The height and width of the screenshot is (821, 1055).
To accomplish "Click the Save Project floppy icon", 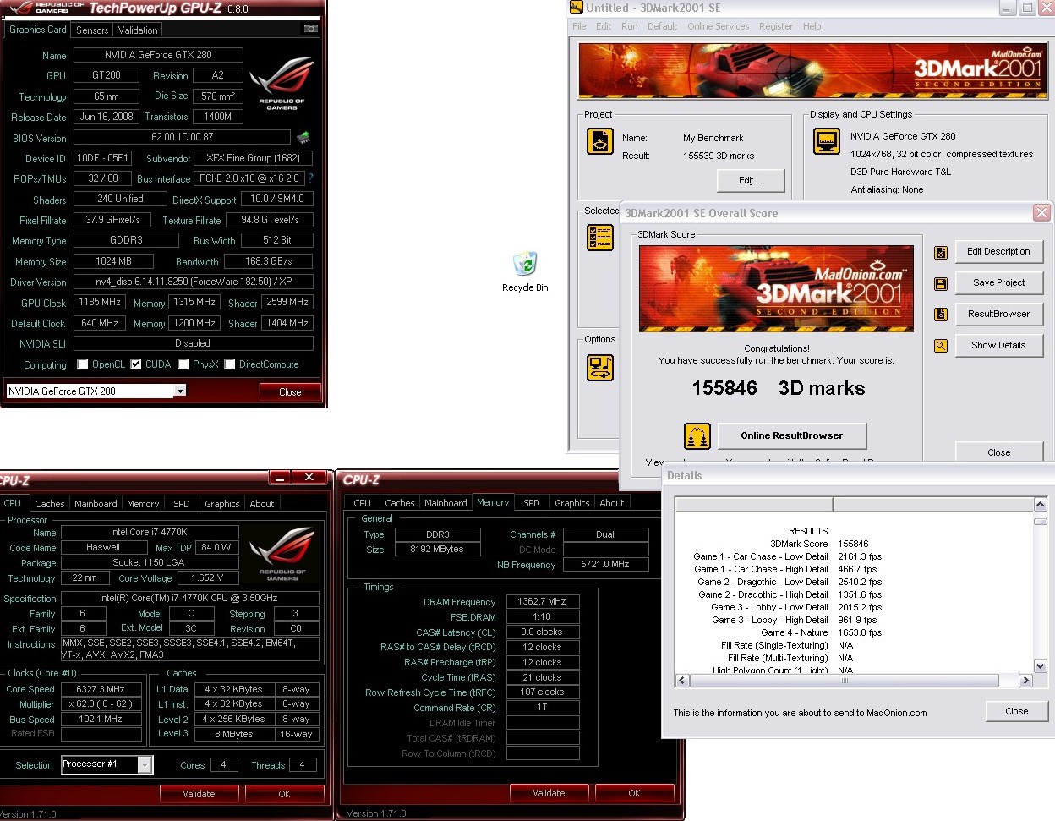I will pos(941,284).
